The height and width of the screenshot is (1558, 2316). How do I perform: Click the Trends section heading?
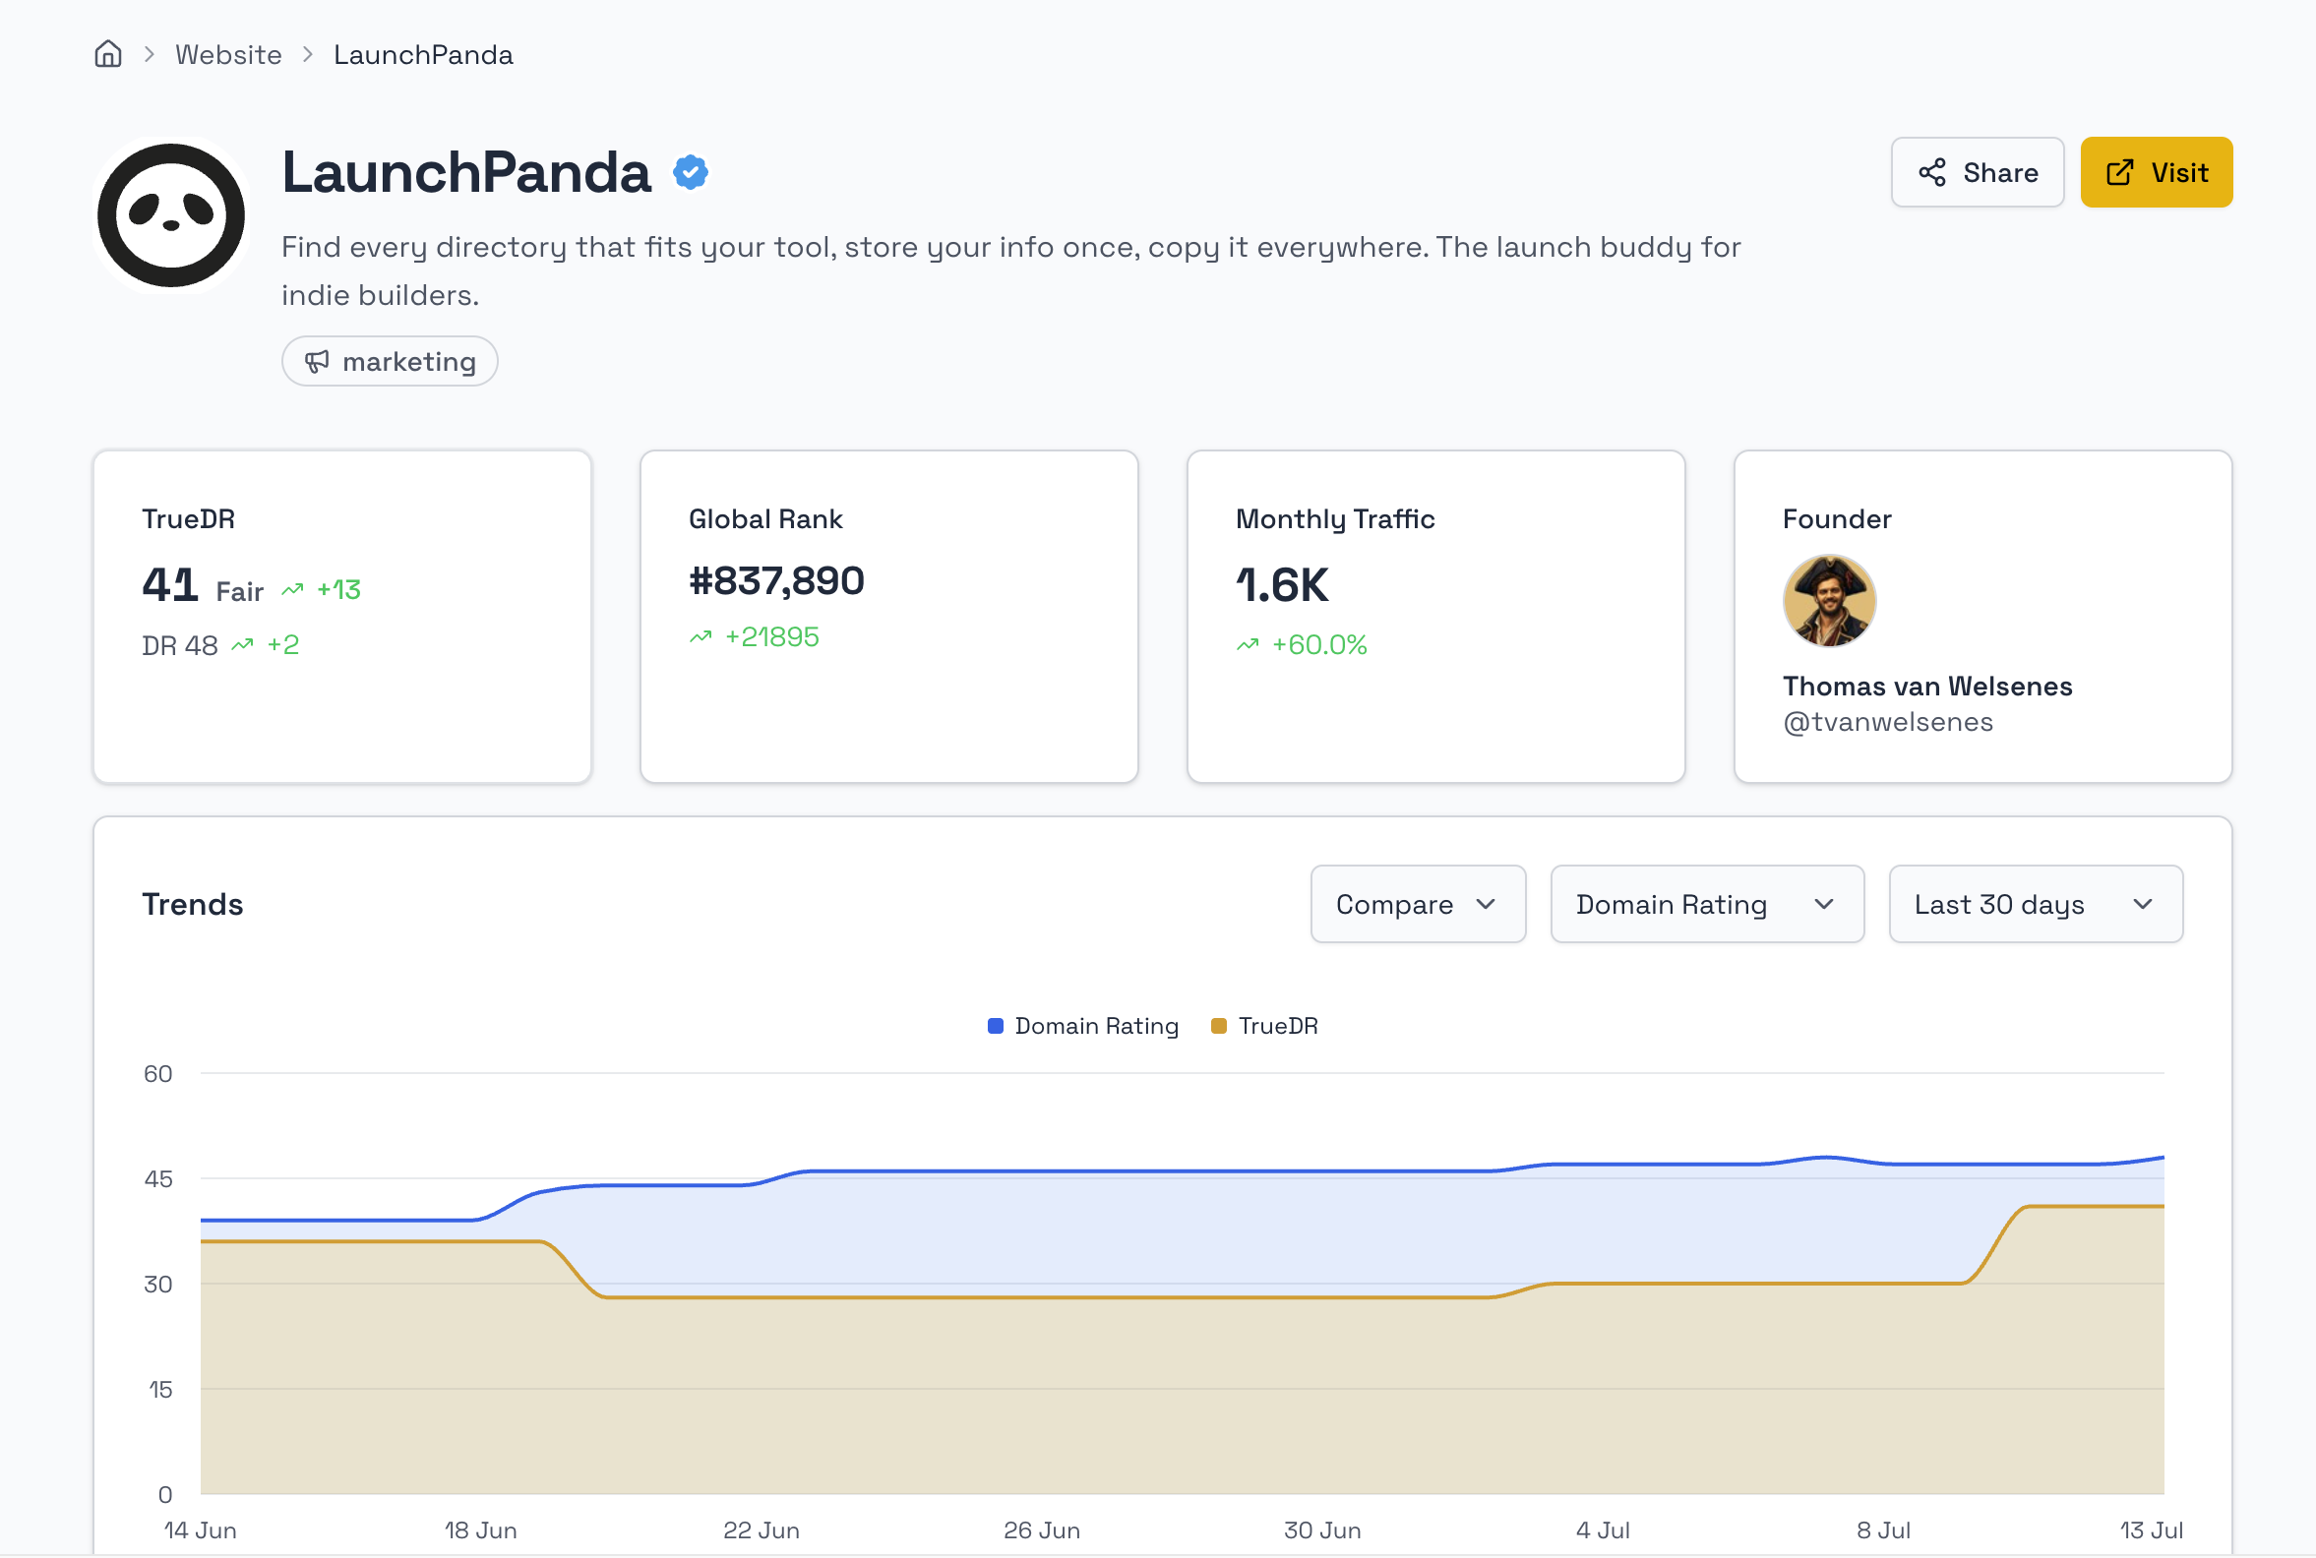[x=193, y=904]
